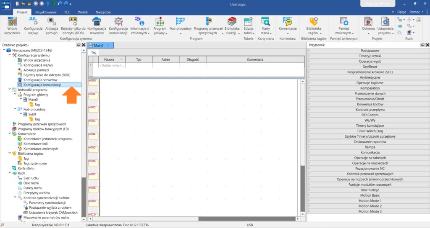Collapse the Pod-procedury tree node
430x228 pixels.
[15, 109]
